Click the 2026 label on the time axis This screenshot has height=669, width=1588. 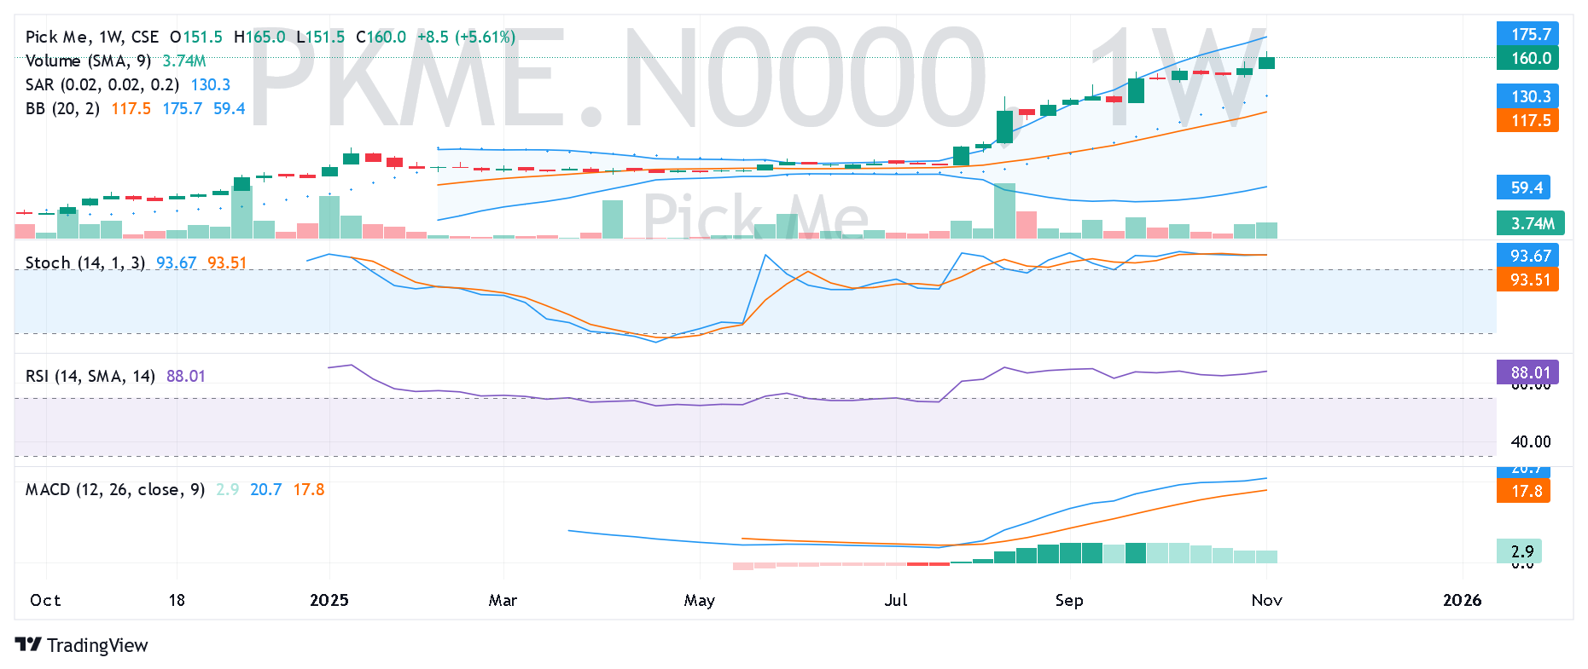(1463, 600)
